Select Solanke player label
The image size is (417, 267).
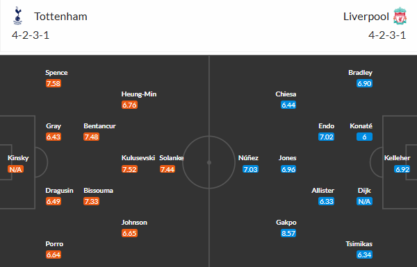click(x=172, y=158)
